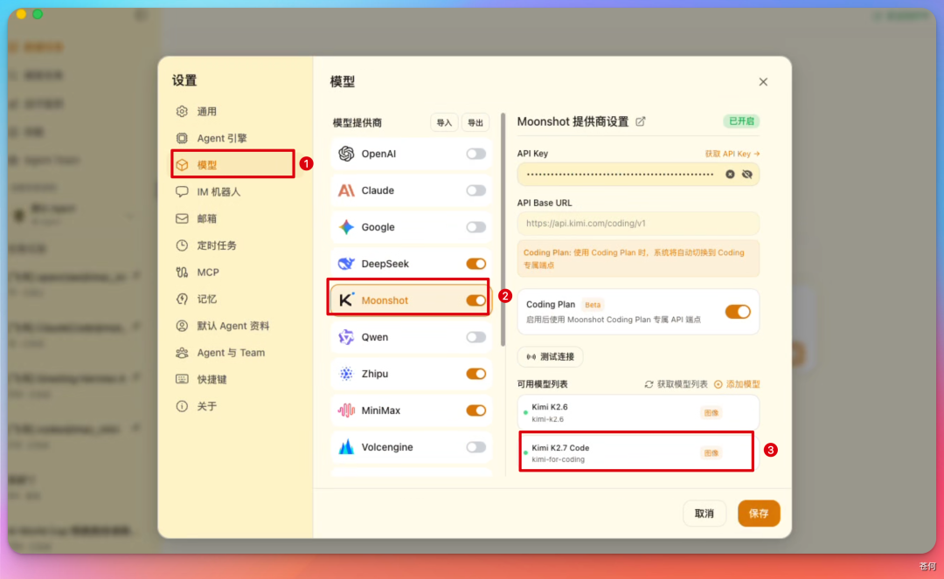944x579 pixels.
Task: Click the 已开启 status badge
Action: coord(741,121)
